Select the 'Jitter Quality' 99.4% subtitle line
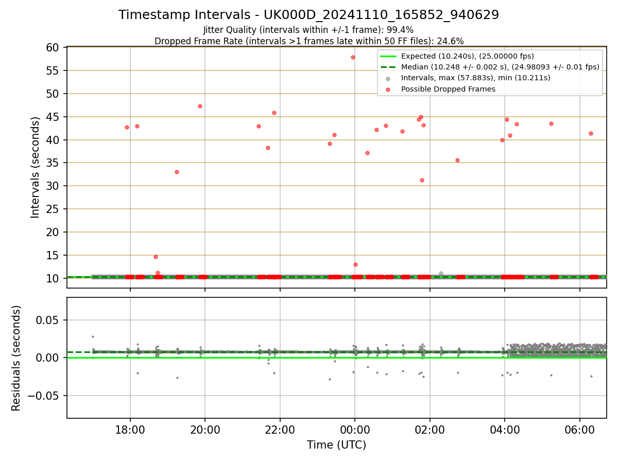This screenshot has height=463, width=618. [x=308, y=30]
